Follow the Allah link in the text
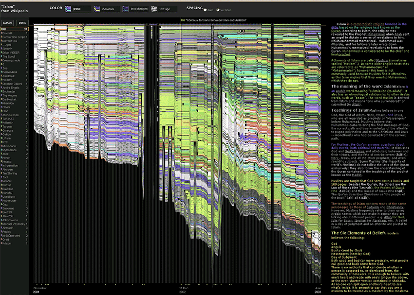The height and width of the screenshot is (295, 414). click(398, 34)
